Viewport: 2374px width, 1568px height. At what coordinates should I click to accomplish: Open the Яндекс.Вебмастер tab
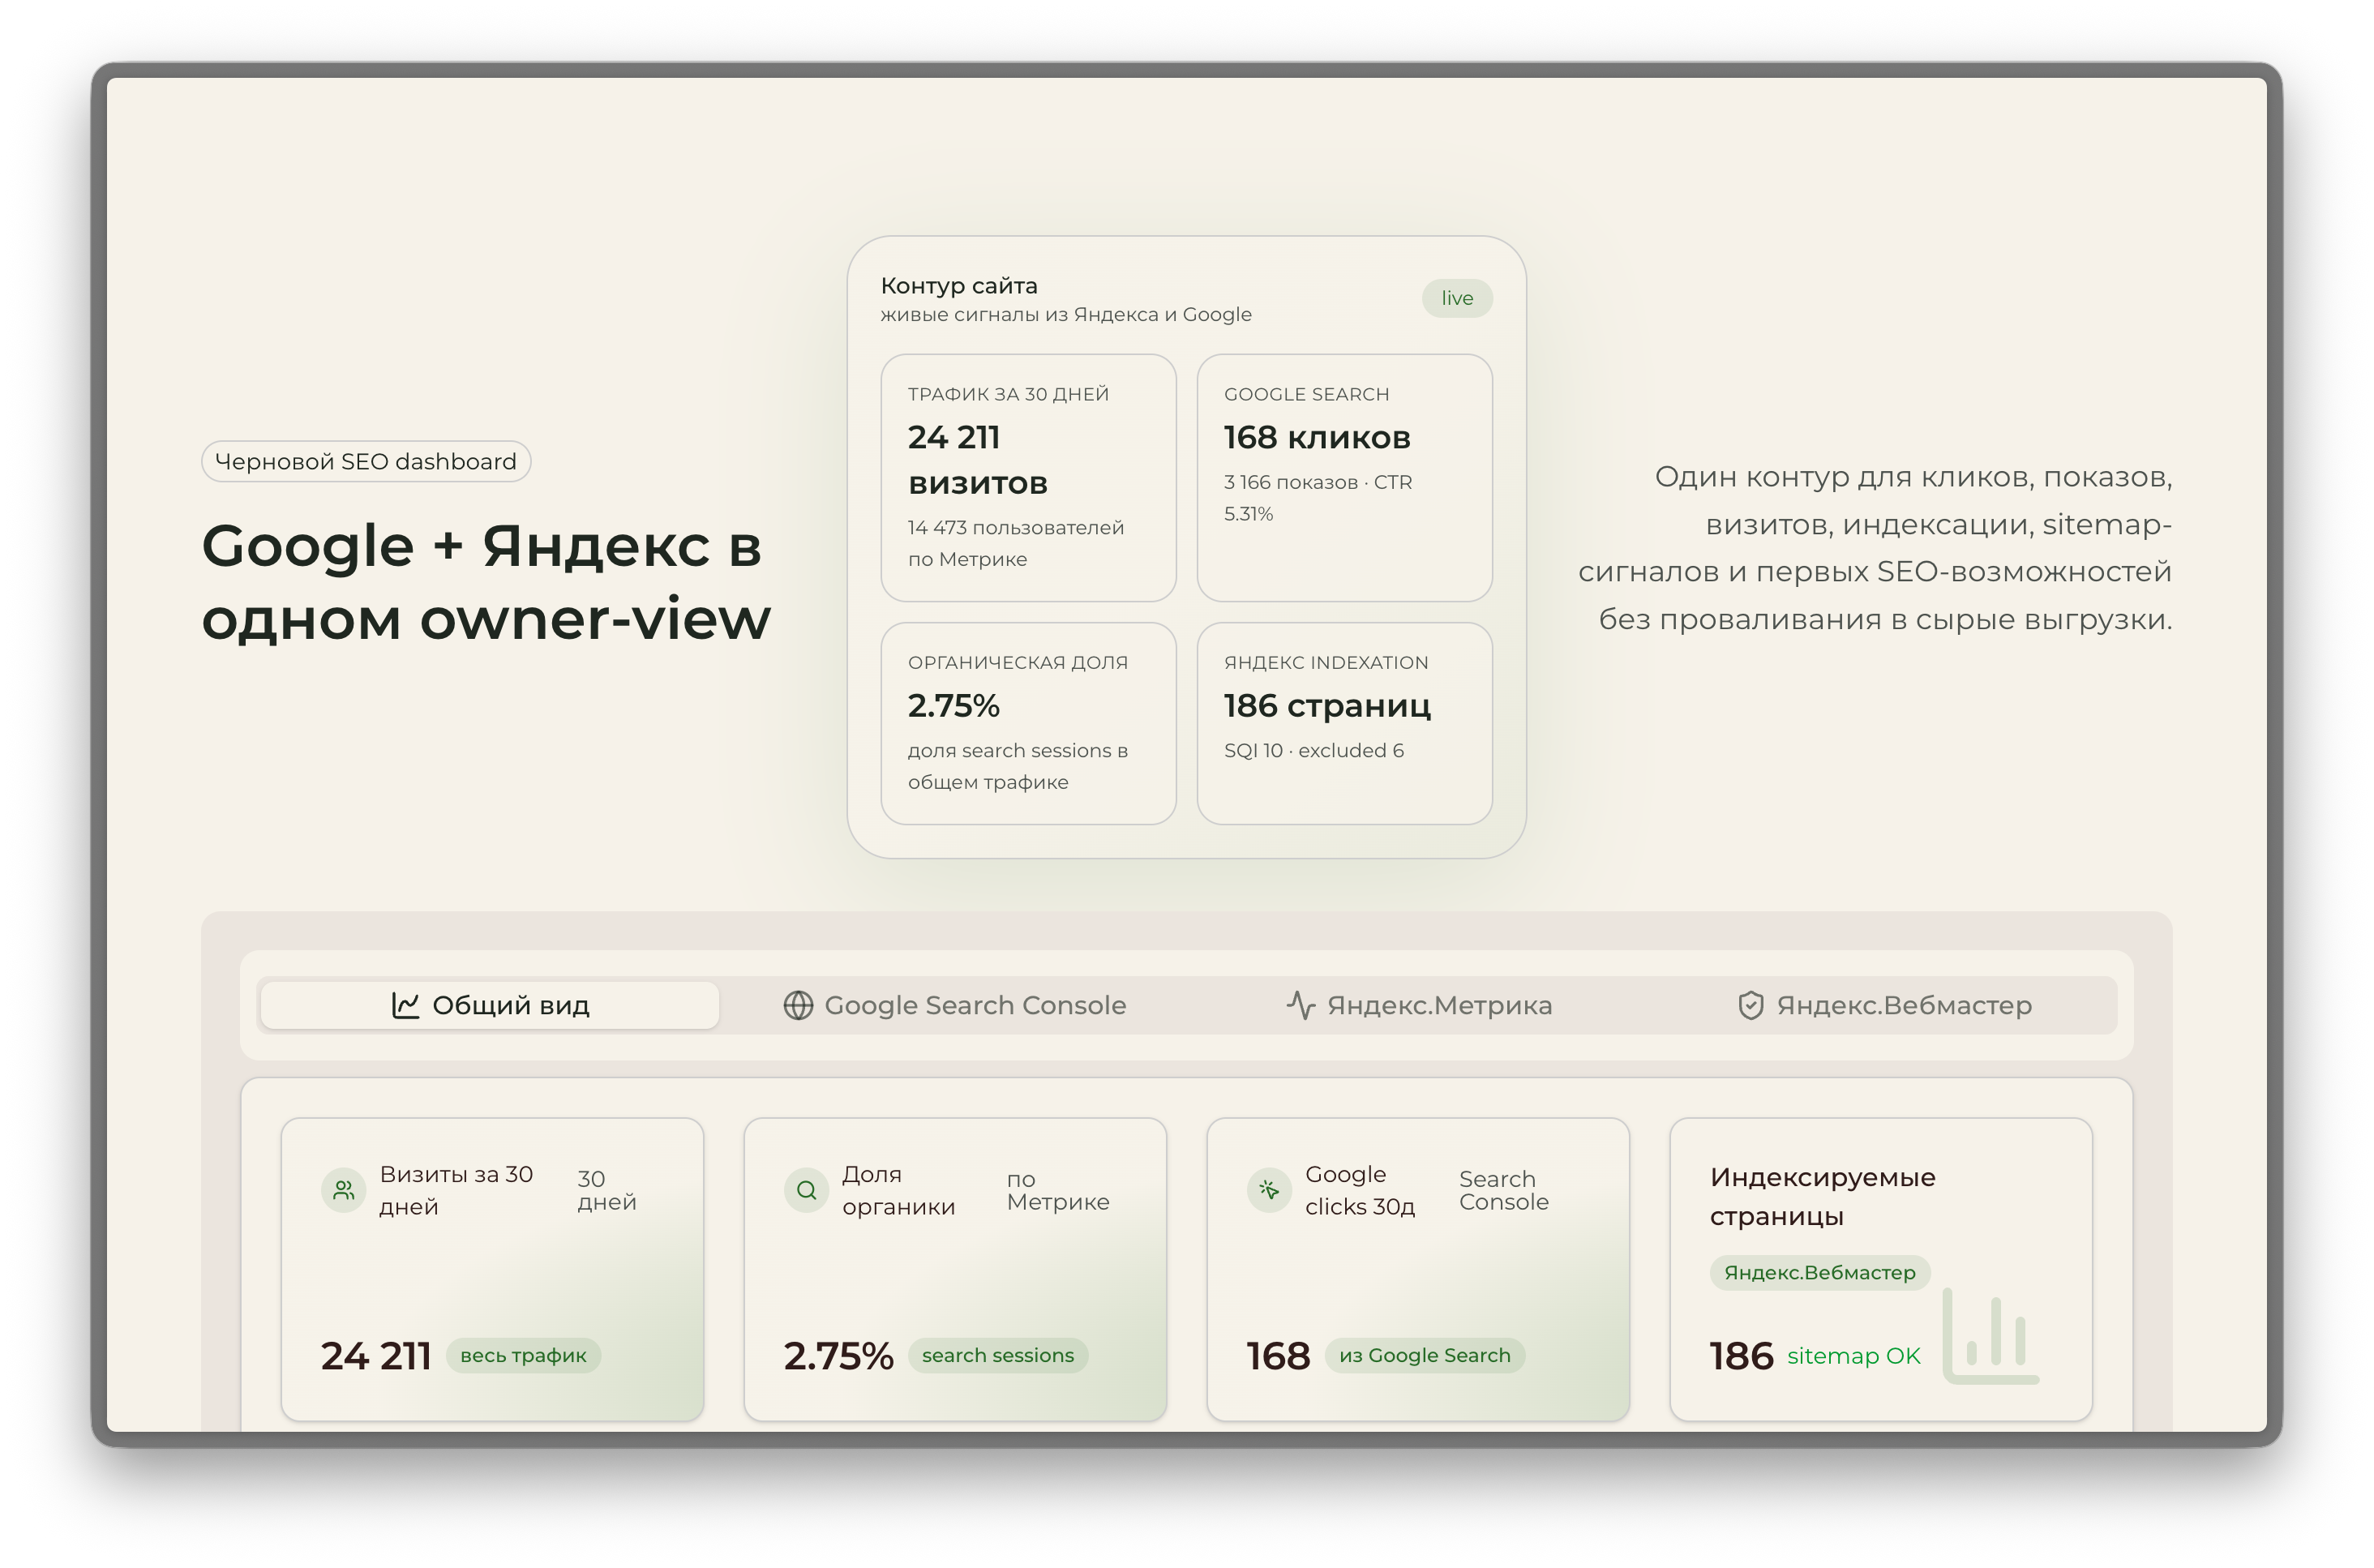click(1903, 1005)
